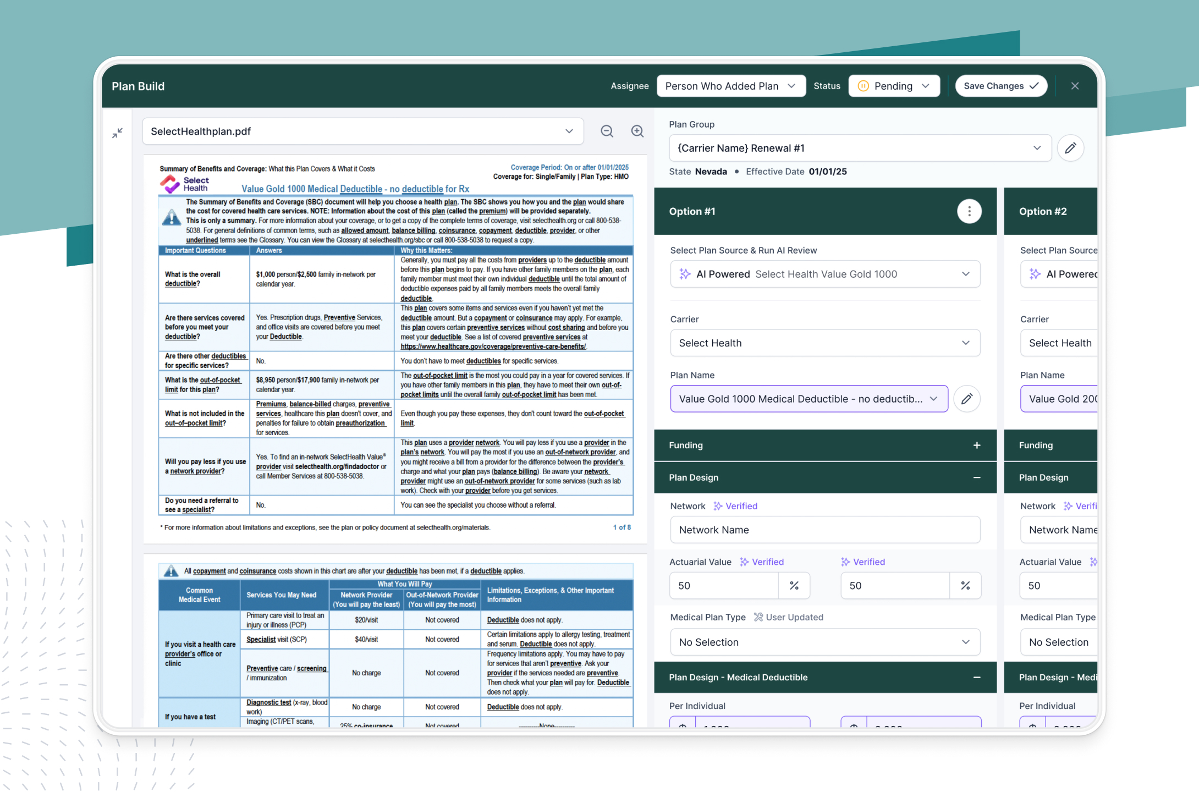This screenshot has height=792, width=1199.
Task: Collapse Plan Design - Medical Deductible section
Action: tap(977, 678)
